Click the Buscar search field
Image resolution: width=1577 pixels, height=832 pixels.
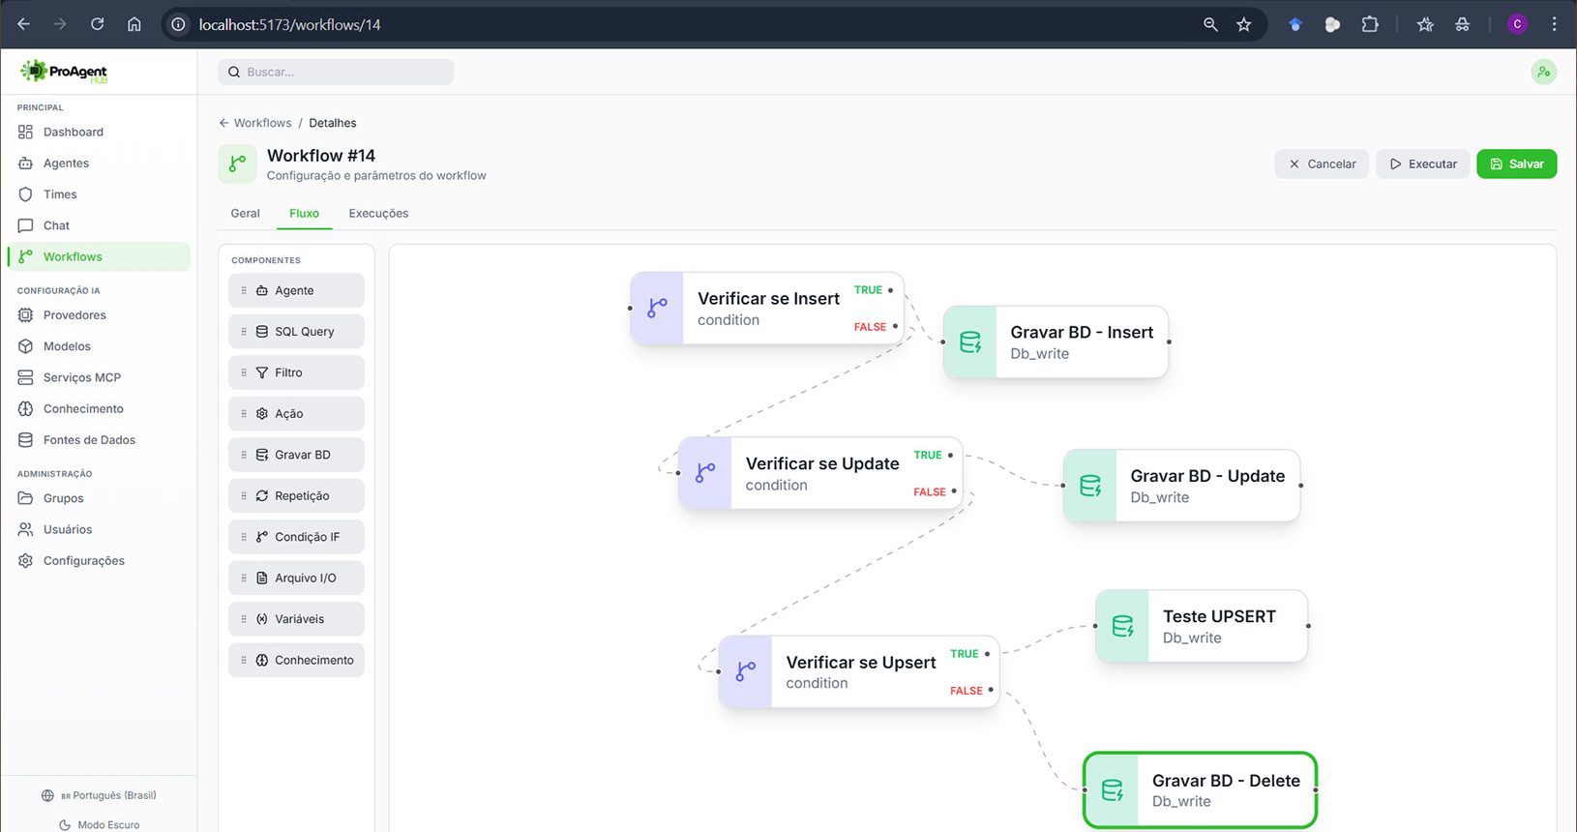click(x=339, y=72)
